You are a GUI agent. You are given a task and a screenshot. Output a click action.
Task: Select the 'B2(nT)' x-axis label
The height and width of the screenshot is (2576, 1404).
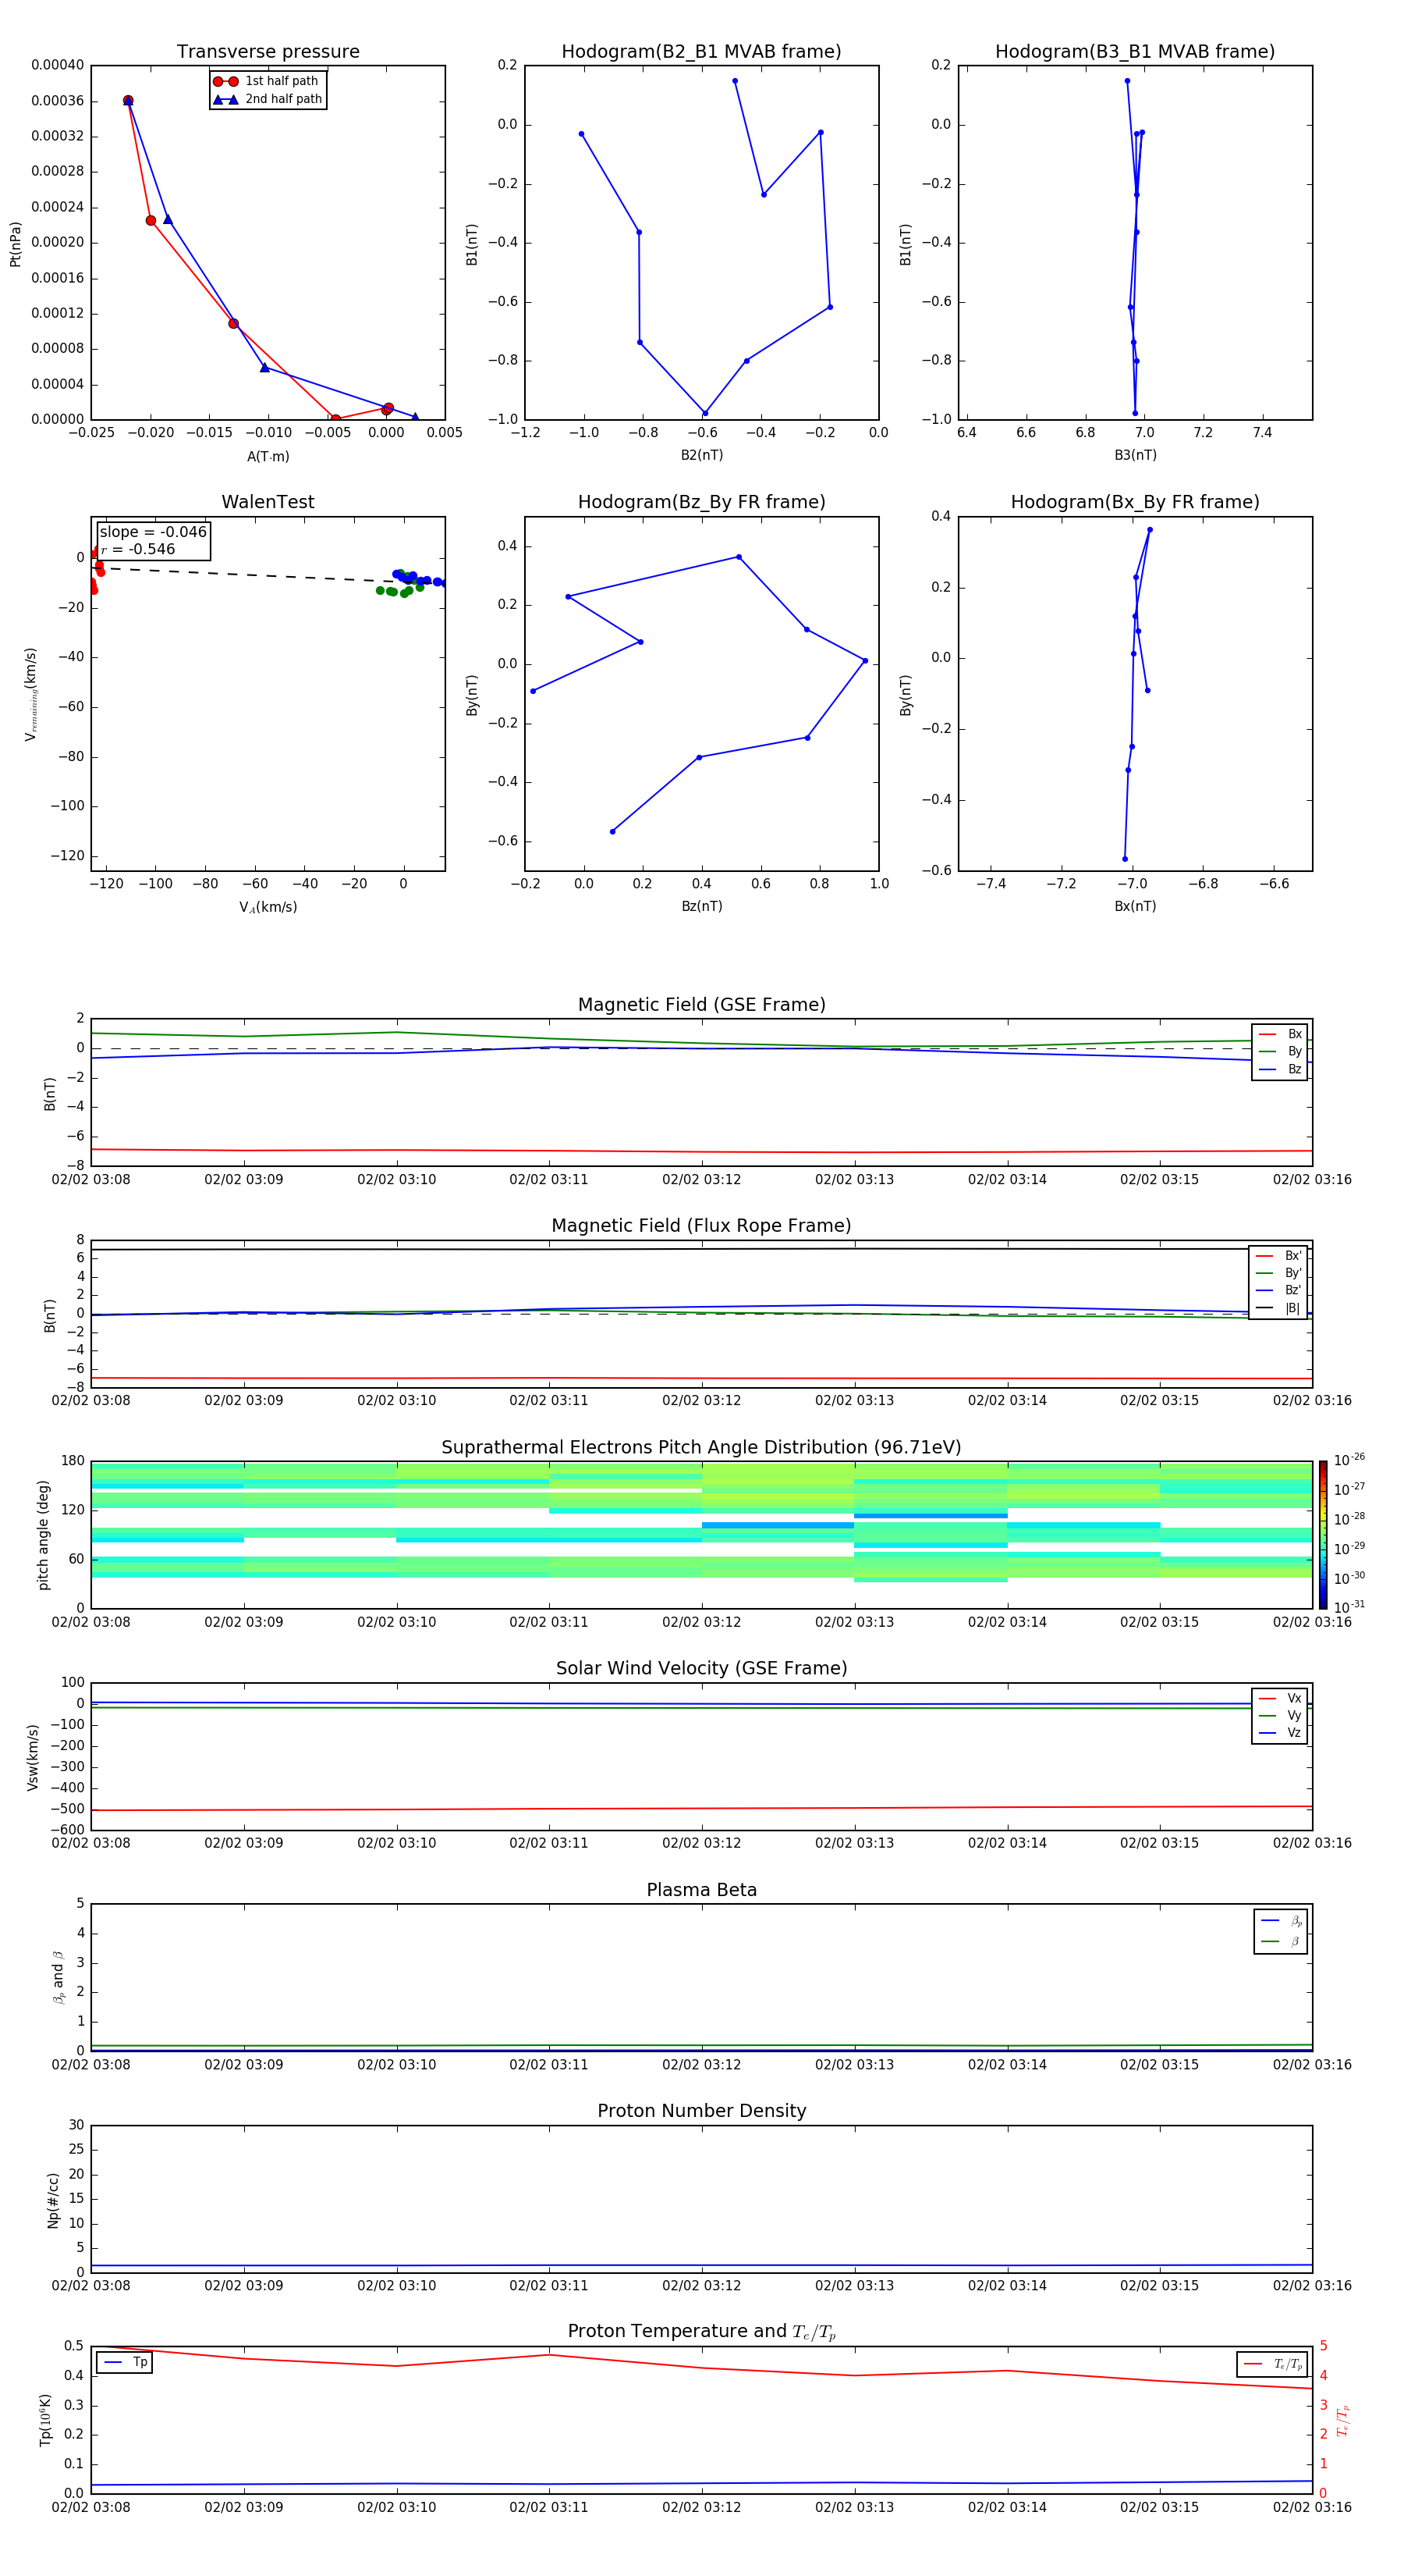[701, 455]
